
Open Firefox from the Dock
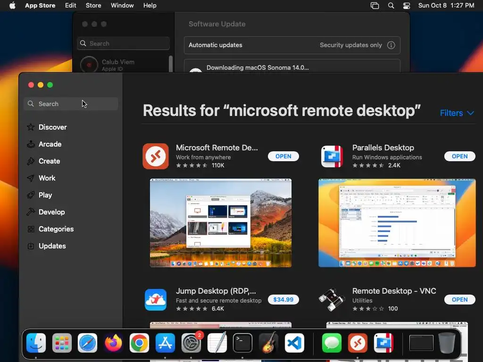point(113,343)
